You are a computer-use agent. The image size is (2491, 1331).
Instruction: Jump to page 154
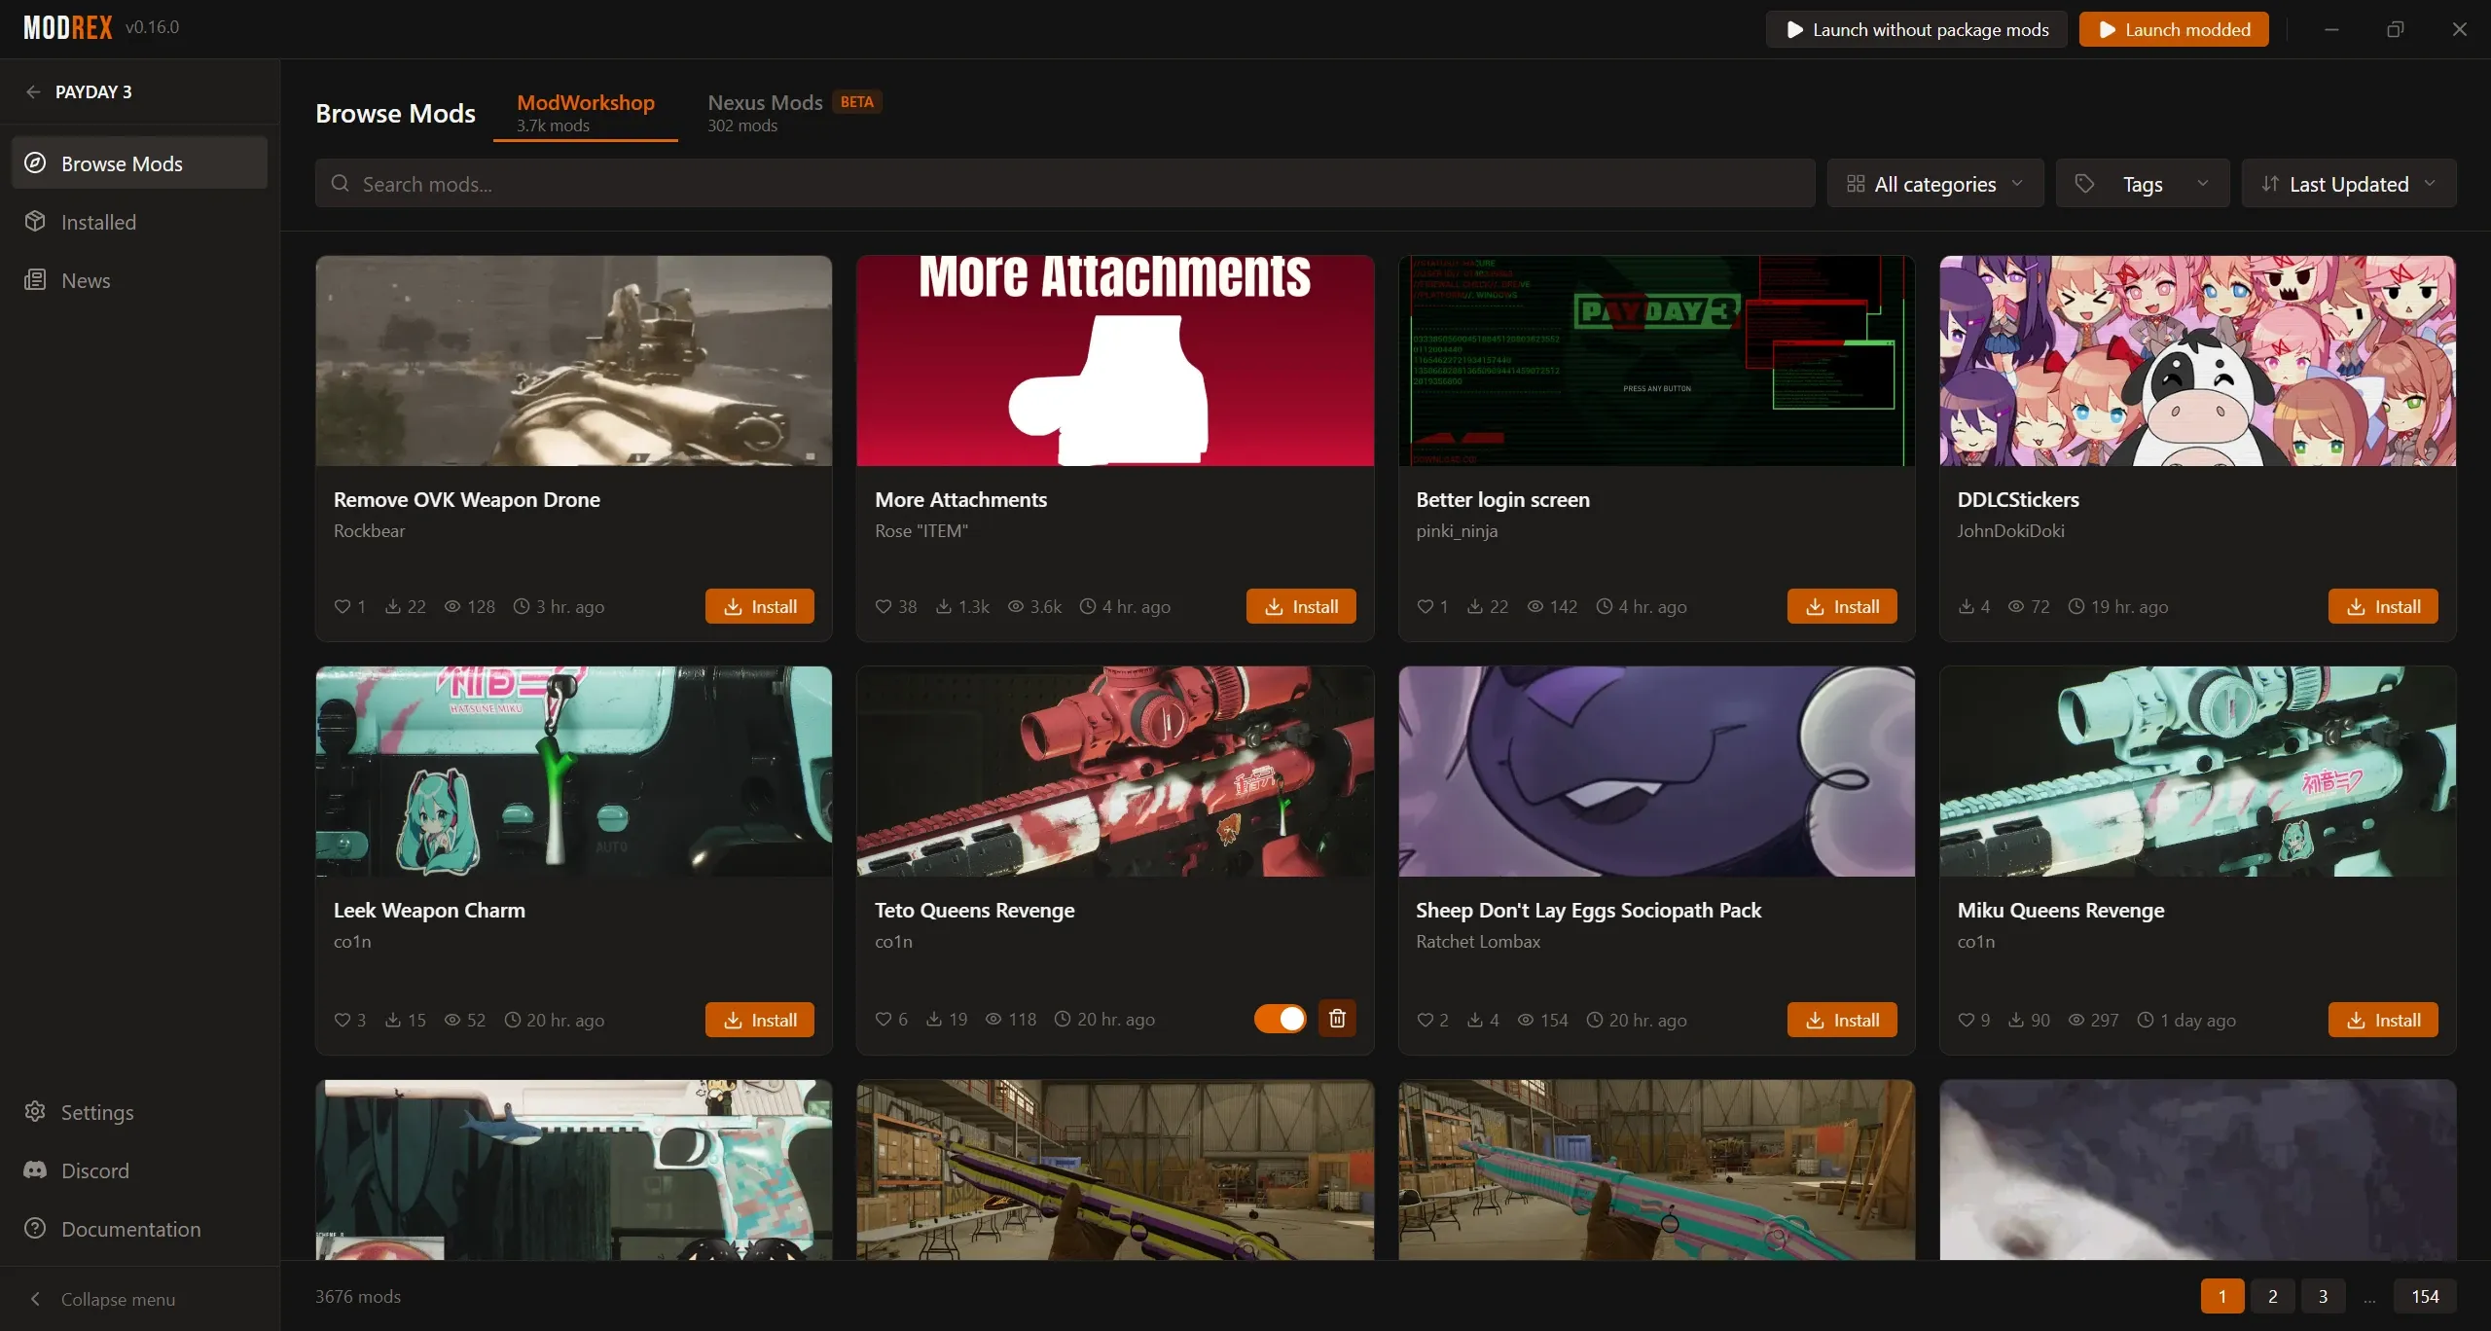2424,1296
